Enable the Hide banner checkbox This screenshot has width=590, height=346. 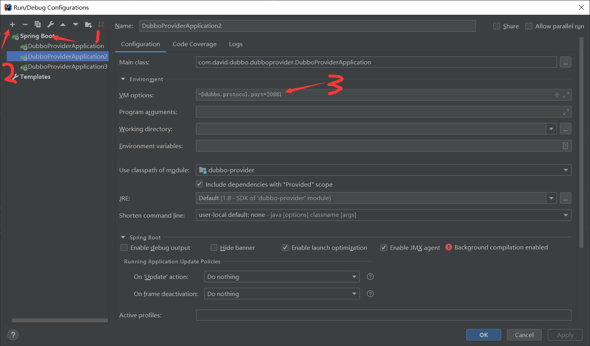tap(214, 247)
